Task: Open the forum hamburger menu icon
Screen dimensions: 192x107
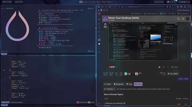Action: pos(183,19)
